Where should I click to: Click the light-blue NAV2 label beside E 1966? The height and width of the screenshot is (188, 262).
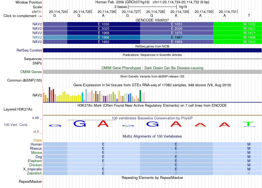coord(37,37)
